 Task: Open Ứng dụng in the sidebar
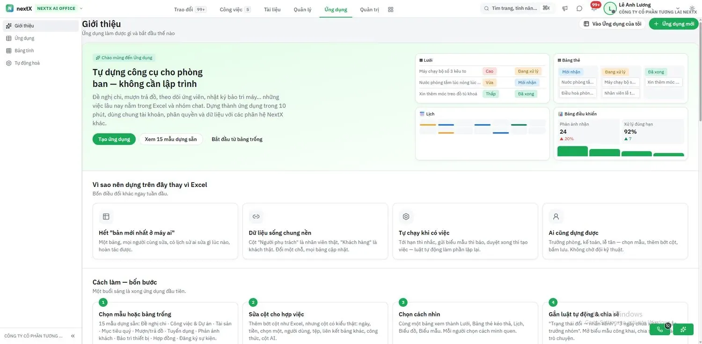pyautogui.click(x=41, y=38)
